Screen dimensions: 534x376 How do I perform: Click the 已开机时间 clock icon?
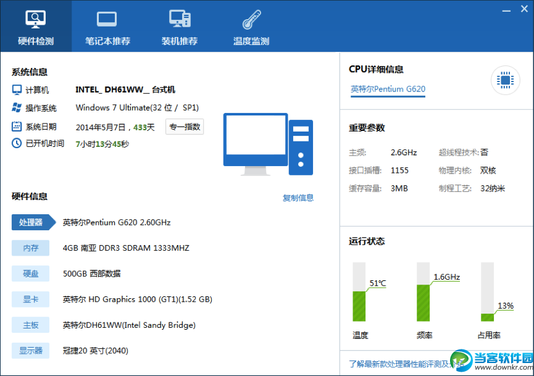[17, 143]
